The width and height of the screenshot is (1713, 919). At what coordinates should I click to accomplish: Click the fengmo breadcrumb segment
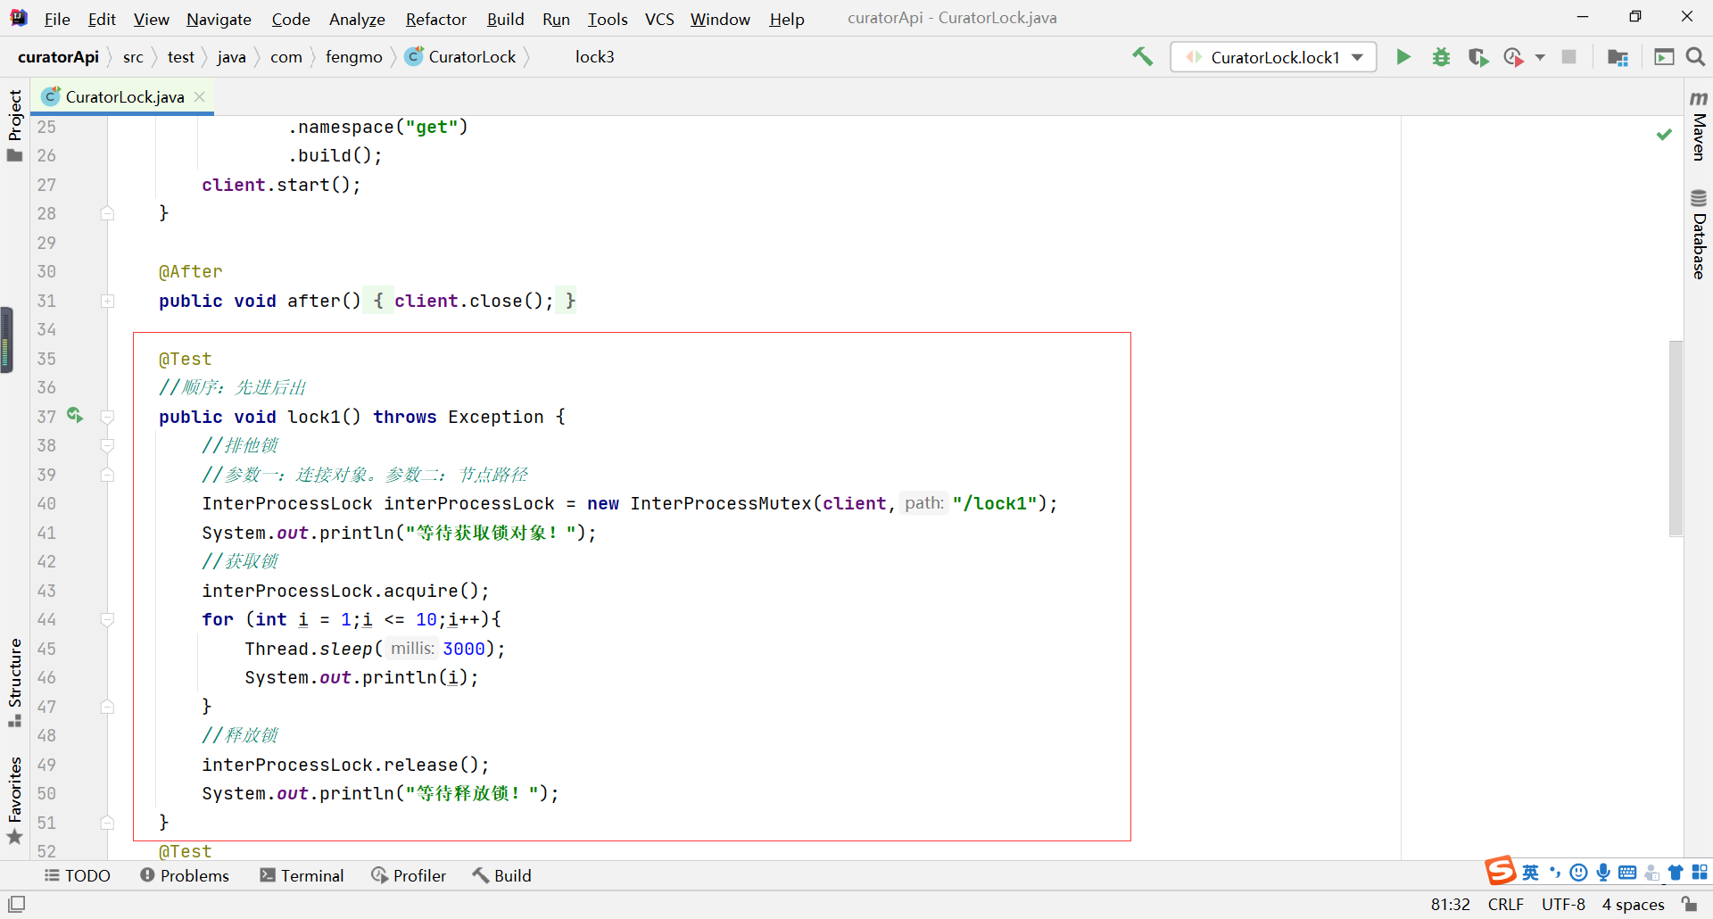pos(353,57)
